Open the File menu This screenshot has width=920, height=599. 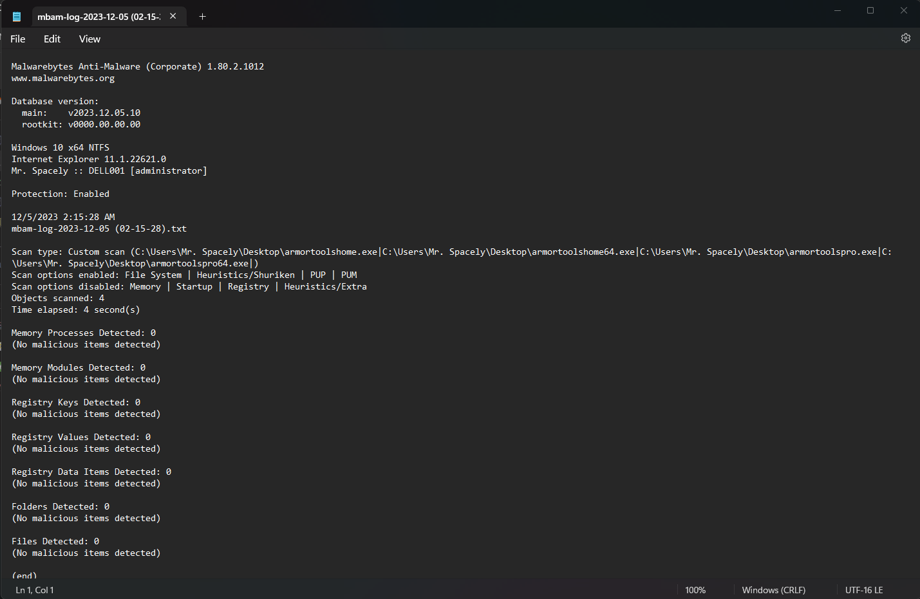(18, 39)
